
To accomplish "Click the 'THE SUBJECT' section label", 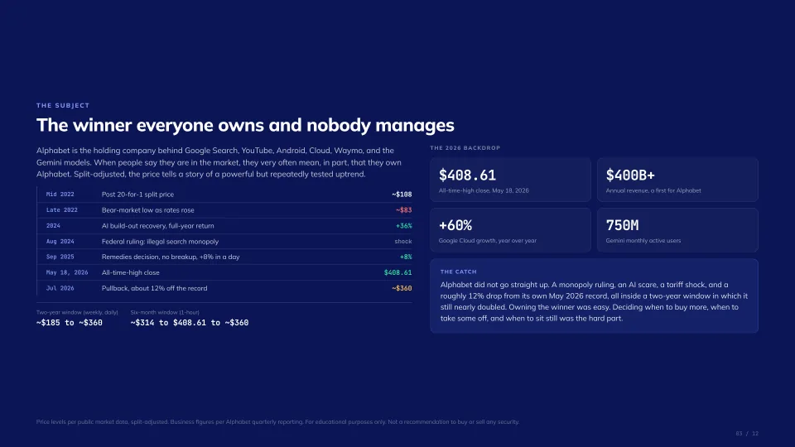I will [63, 105].
